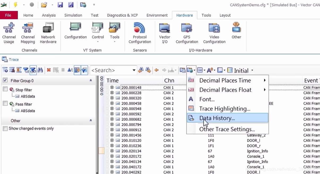This screenshot has width=320, height=174.
Task: Save configuration using the first floppy disk icon
Action: pyautogui.click(x=60, y=5)
